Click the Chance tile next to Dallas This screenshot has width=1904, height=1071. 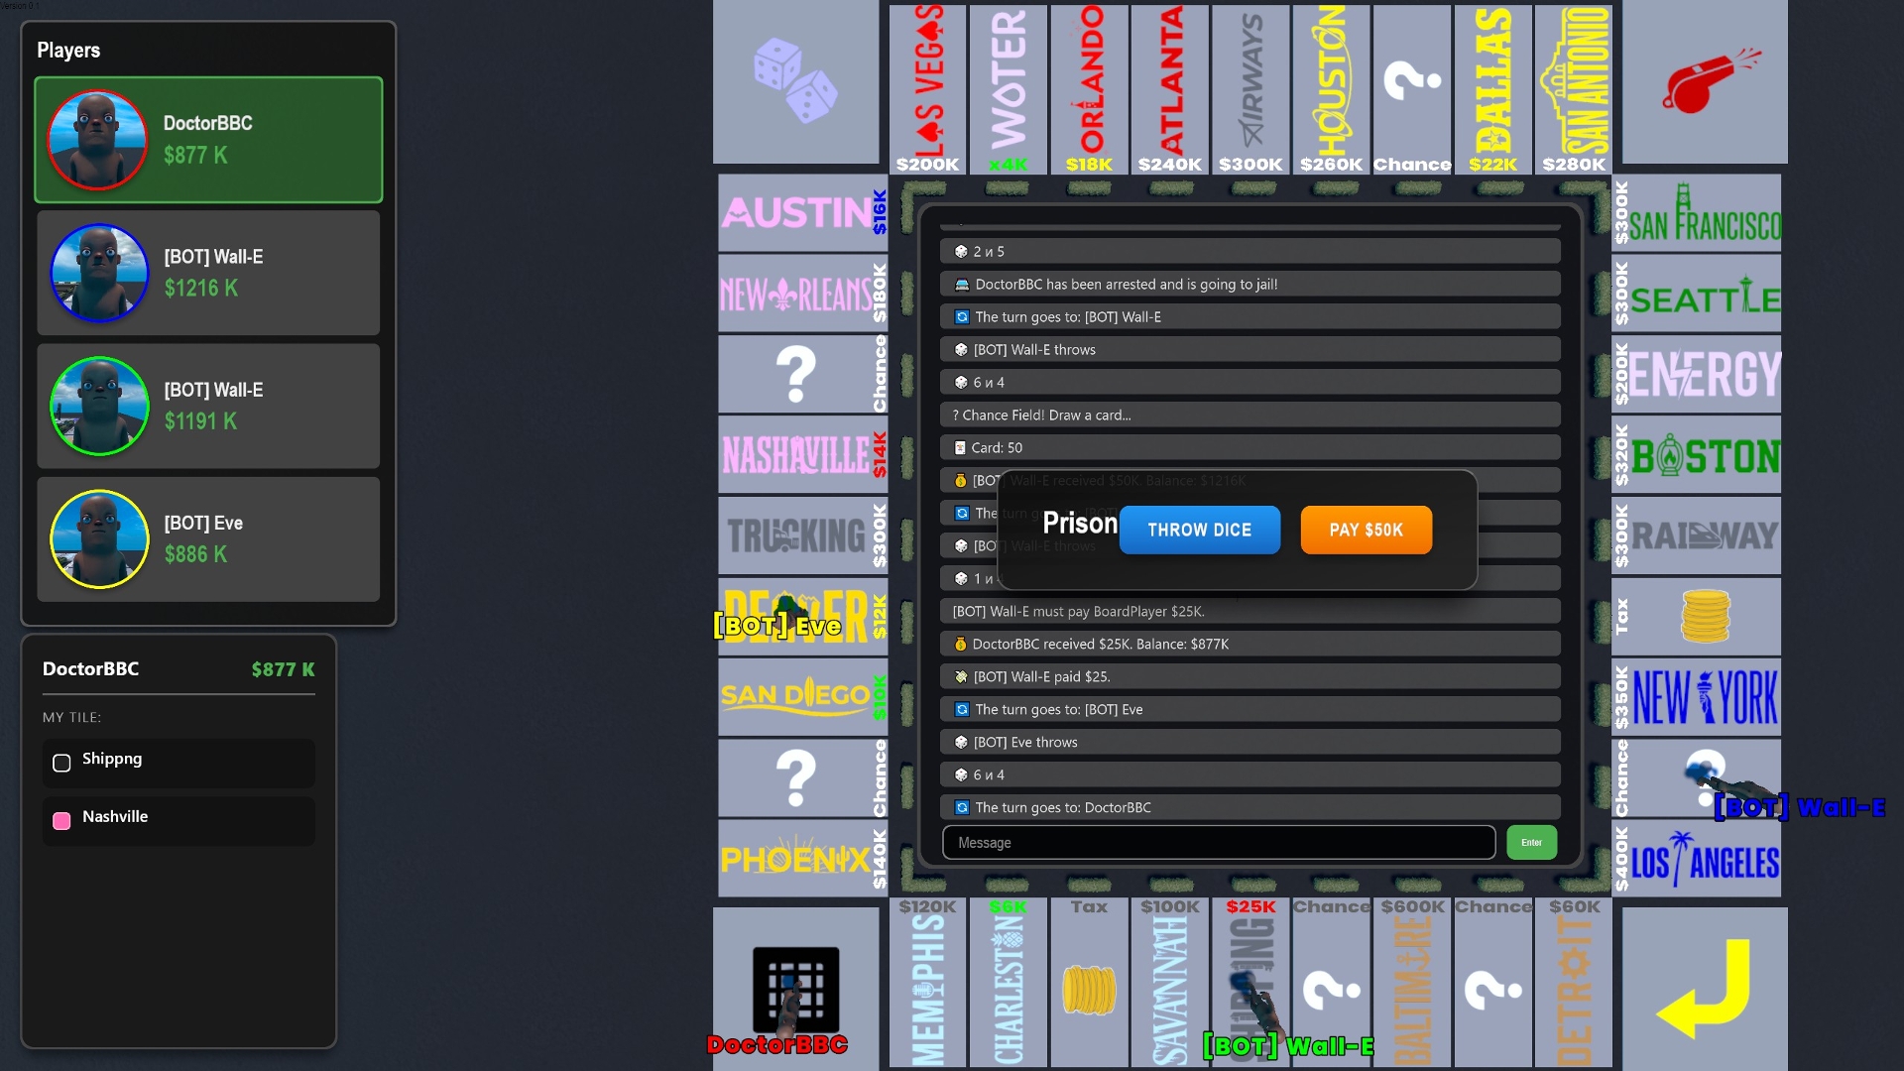click(x=1412, y=87)
